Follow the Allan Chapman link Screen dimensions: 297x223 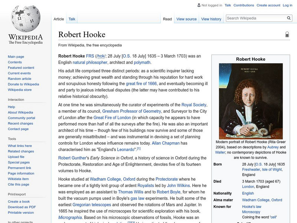(x=166, y=143)
